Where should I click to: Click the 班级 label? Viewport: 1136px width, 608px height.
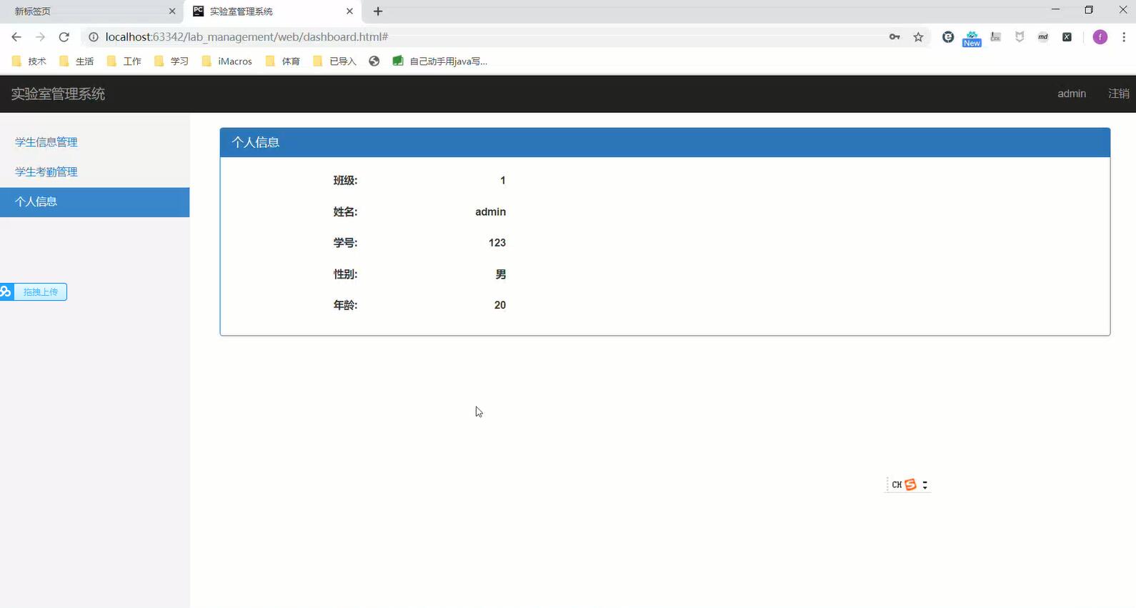345,181
